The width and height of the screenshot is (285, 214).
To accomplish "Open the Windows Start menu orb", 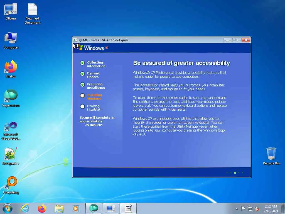I will tap(8, 208).
